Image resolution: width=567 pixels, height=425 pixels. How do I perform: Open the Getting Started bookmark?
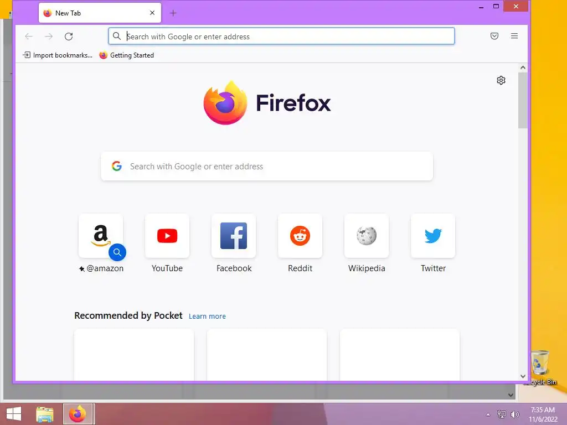(127, 55)
